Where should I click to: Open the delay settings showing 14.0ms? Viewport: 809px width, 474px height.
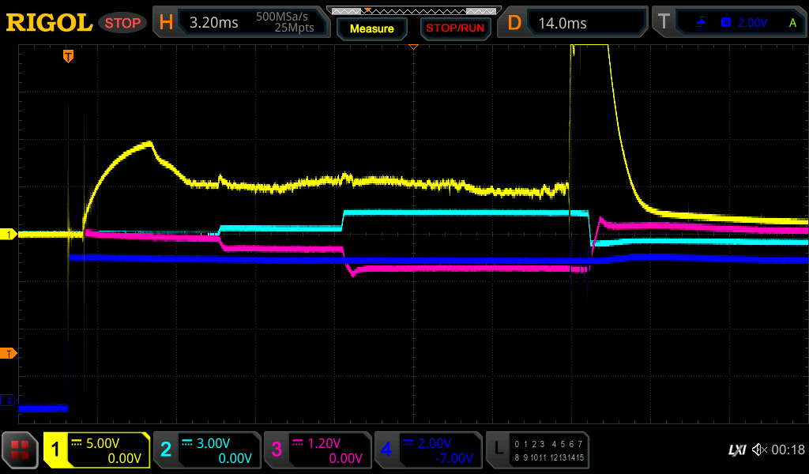574,23
